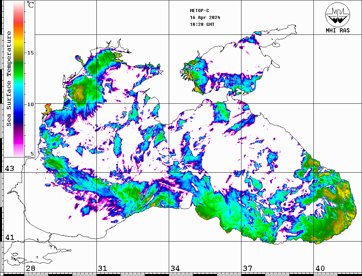Click the latitude label 43
362x276 pixels.
click(x=10, y=168)
